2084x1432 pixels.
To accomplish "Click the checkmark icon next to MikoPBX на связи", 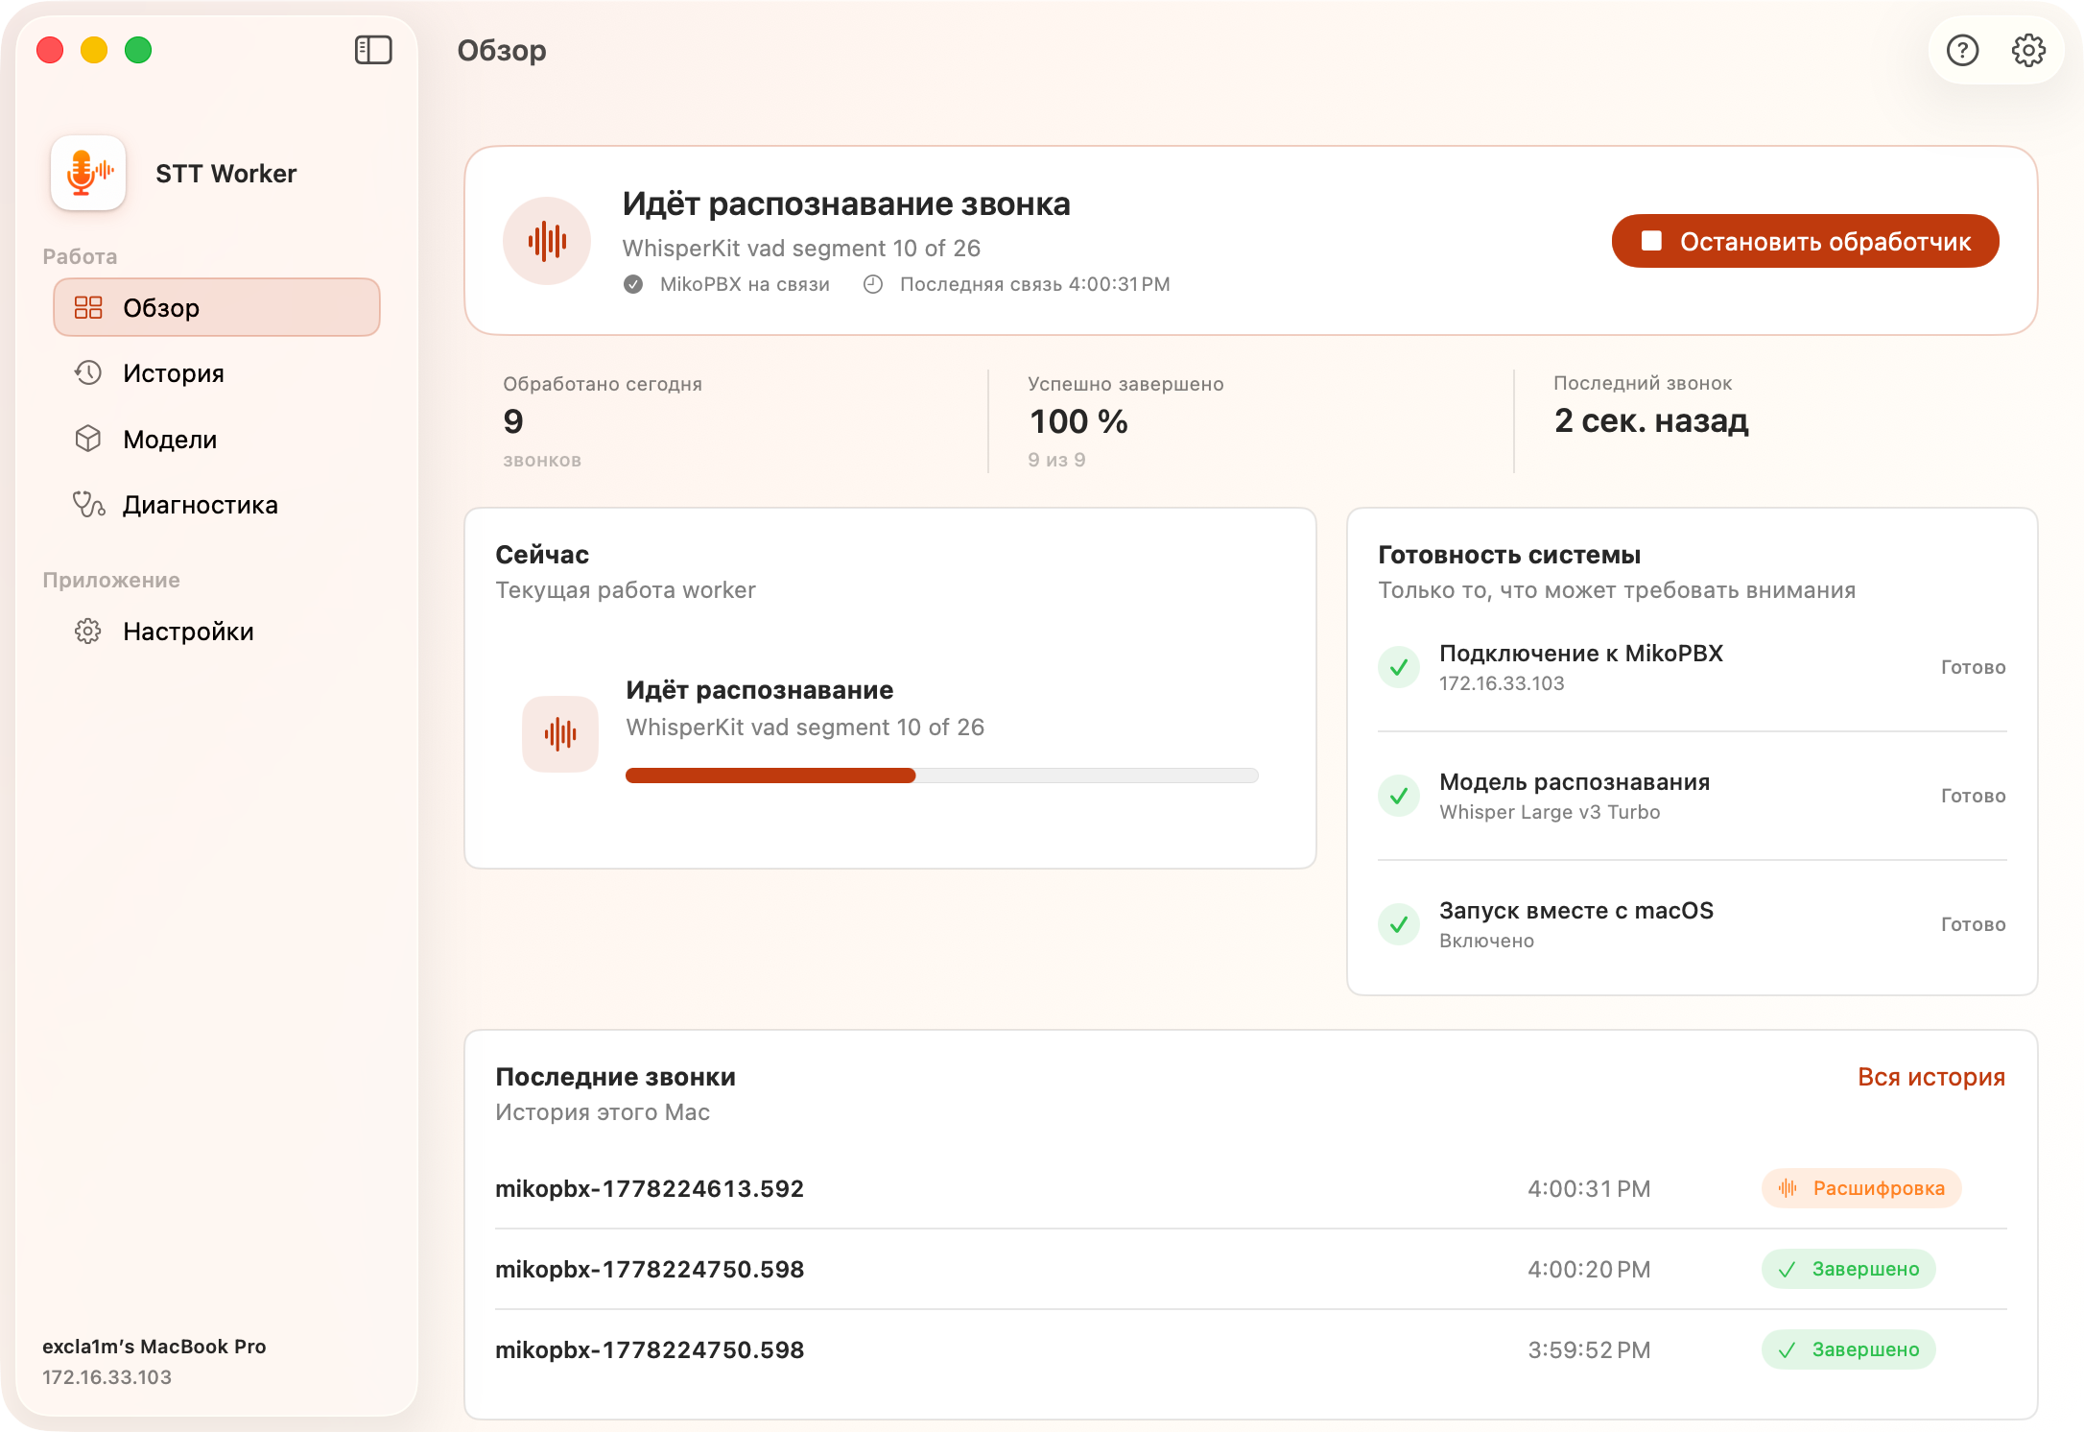I will [x=633, y=284].
